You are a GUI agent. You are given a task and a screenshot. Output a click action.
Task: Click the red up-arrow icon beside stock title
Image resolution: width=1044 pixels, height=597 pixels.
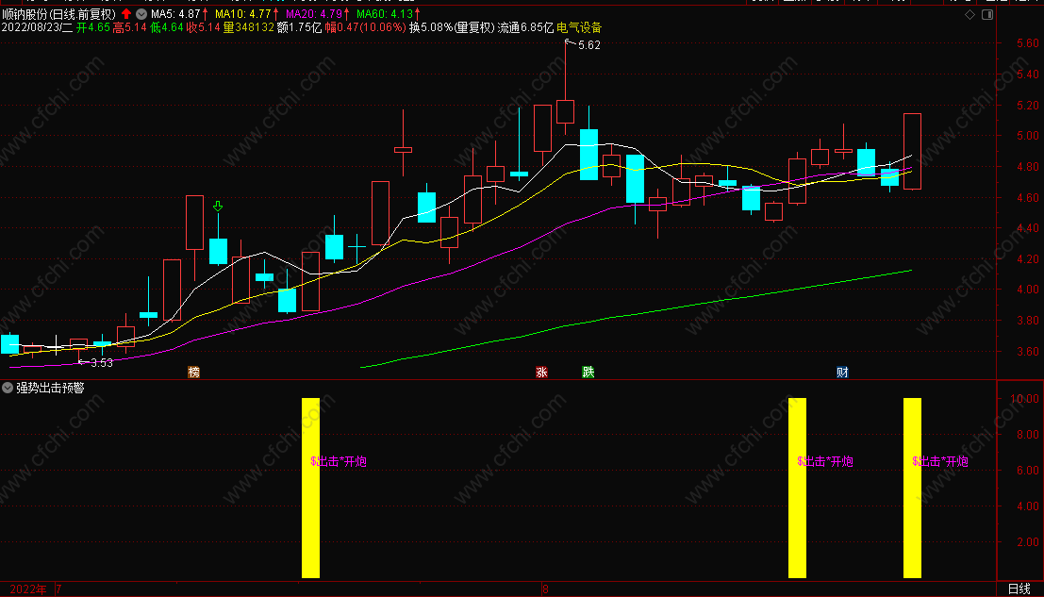[x=126, y=13]
